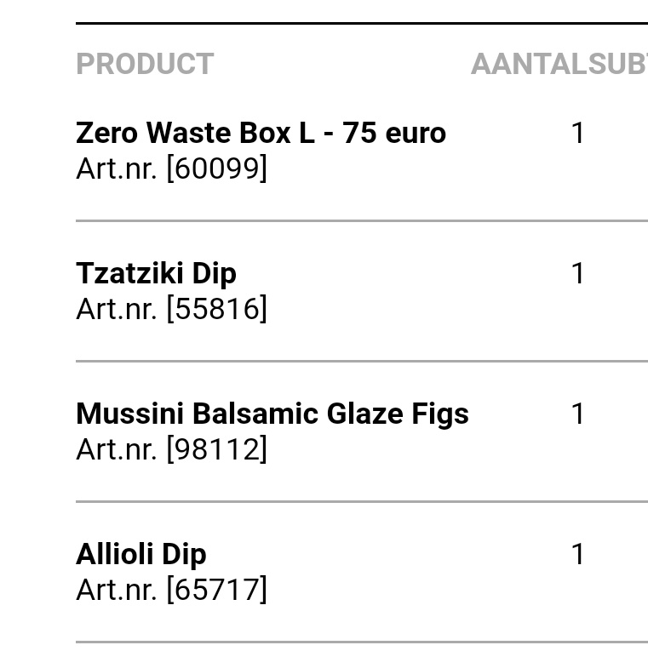
Task: Open Zero Waste Box L - 75 euro product
Action: pos(261,133)
